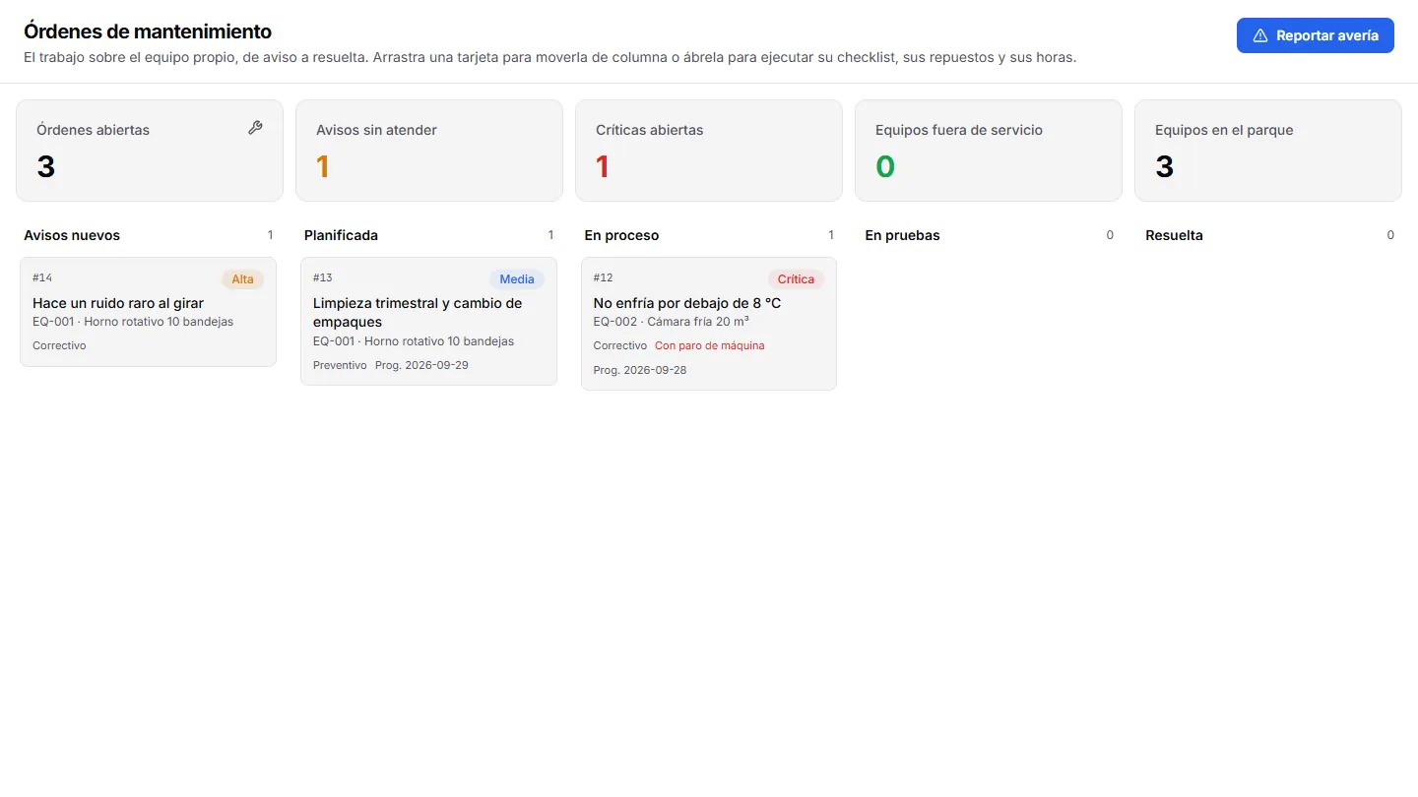Open card 'No enfría por debajo de 8 °C'
Viewport: 1418px width, 797px height.
coord(709,324)
